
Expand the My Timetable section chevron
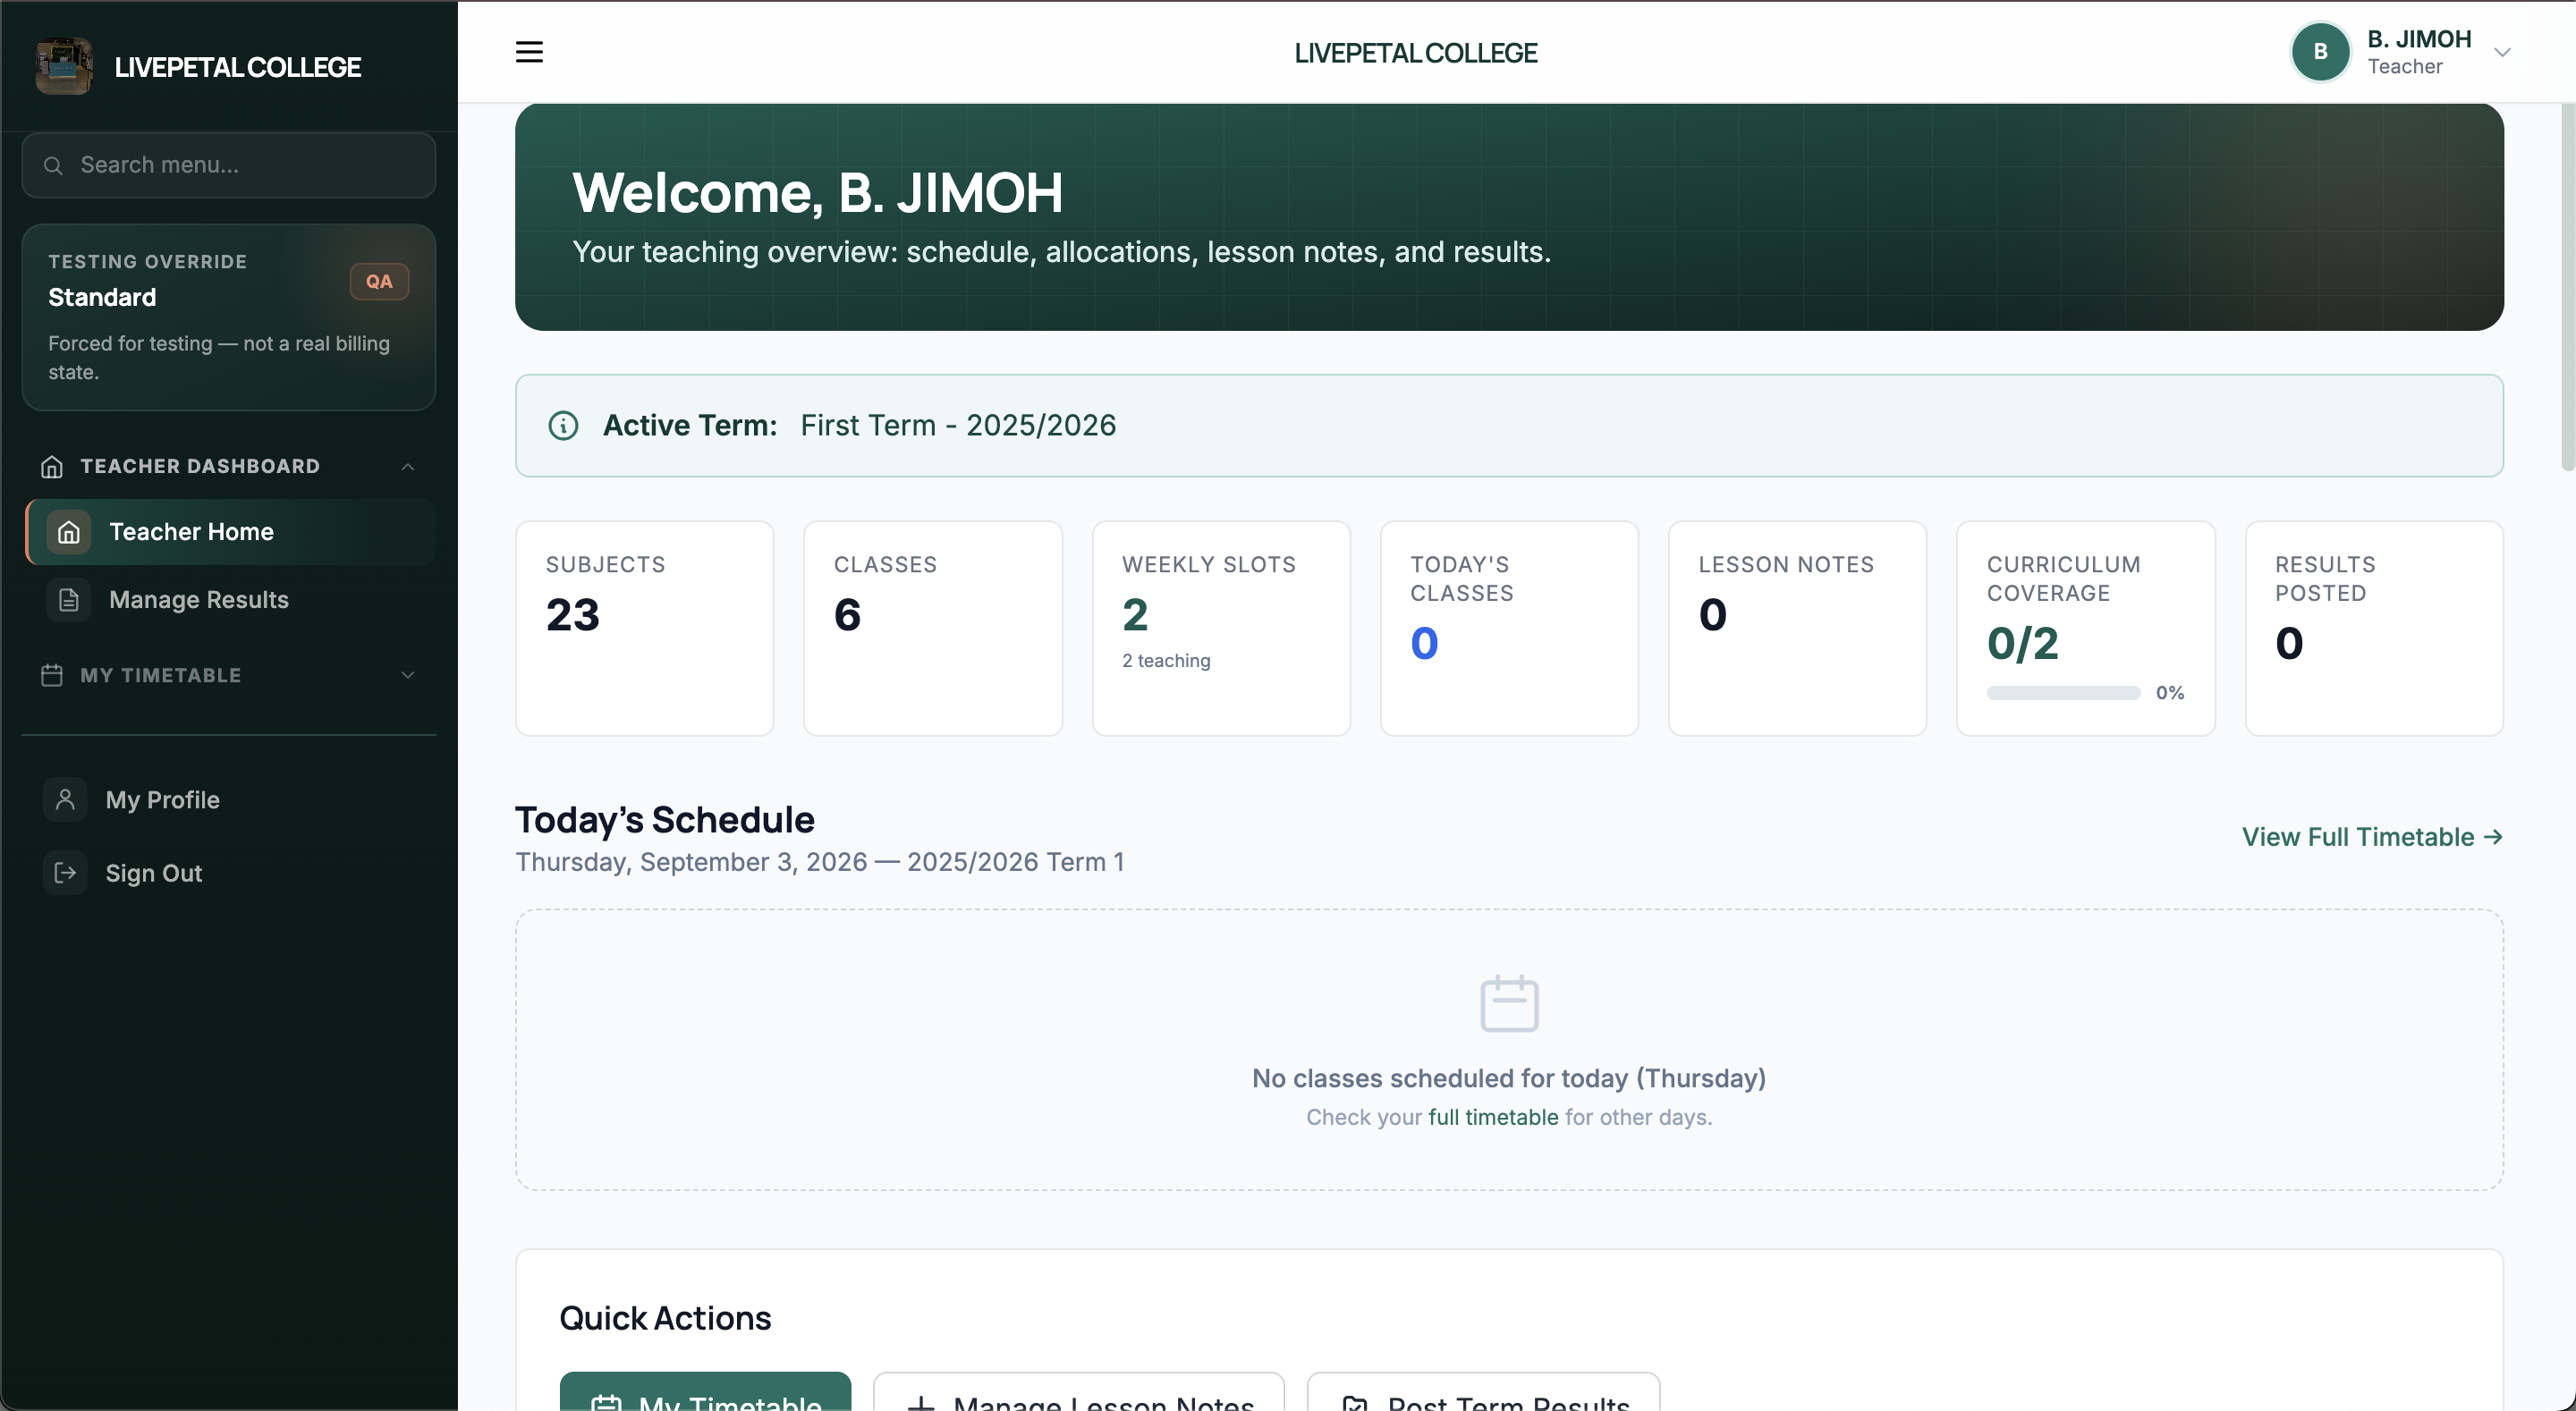click(408, 675)
